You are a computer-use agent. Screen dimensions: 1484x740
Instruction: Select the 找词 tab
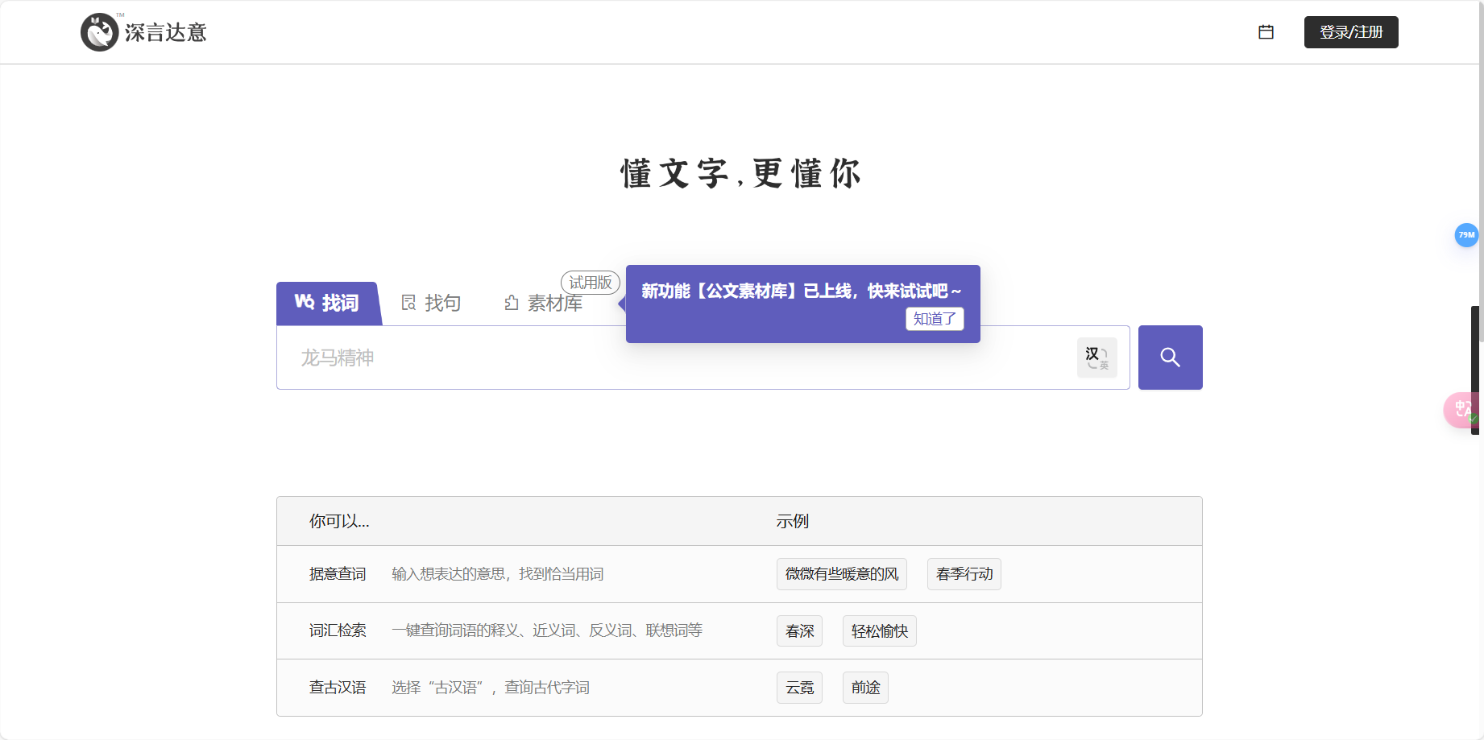pos(338,304)
